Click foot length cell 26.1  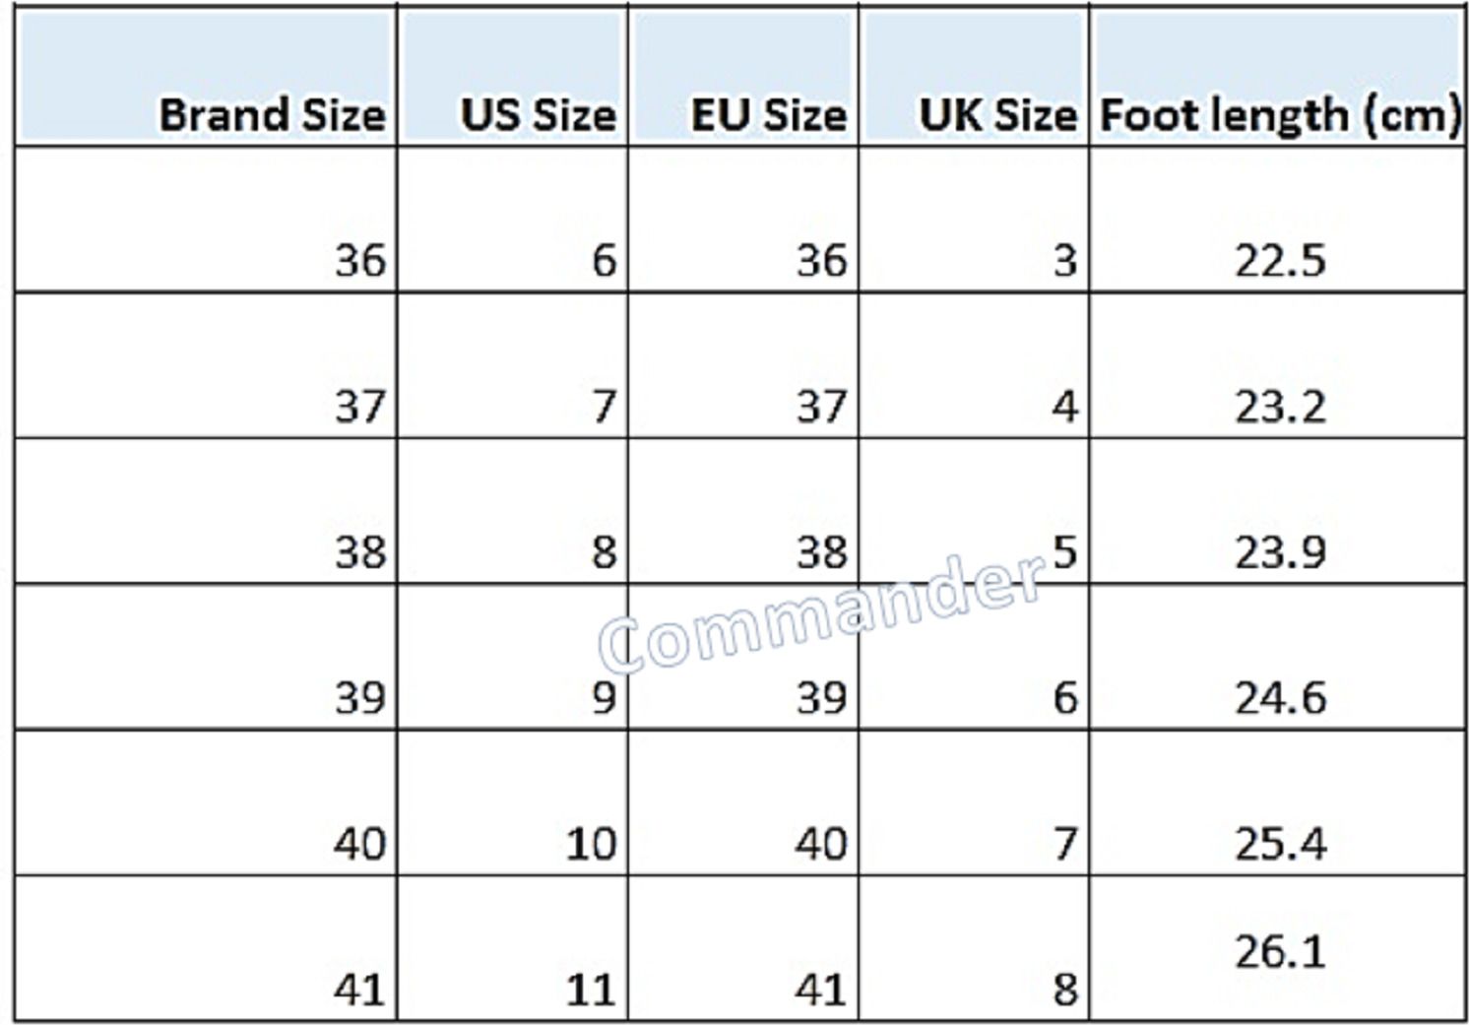(x=1278, y=948)
